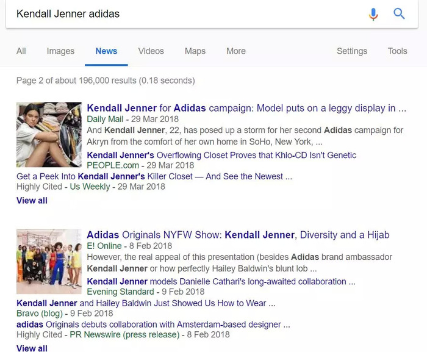Open the NYFW group photo thumbnail
This screenshot has width=427, height=352.
[x=49, y=262]
